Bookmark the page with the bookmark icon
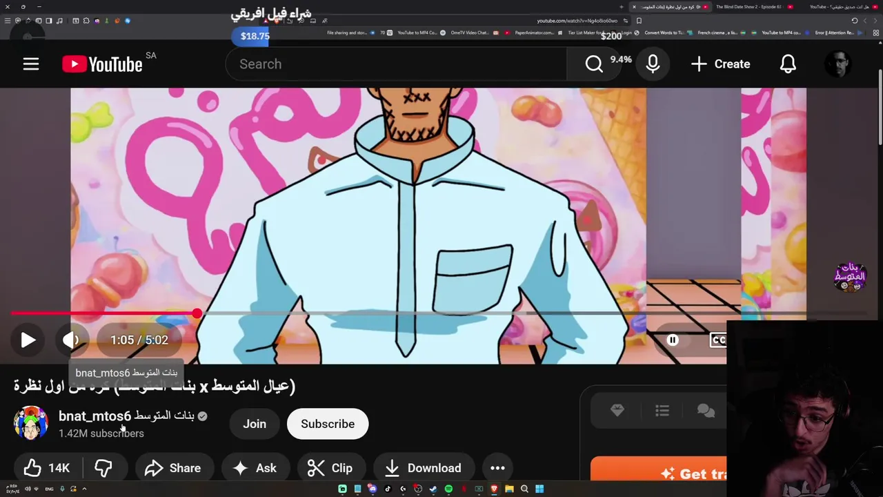 click(x=639, y=21)
